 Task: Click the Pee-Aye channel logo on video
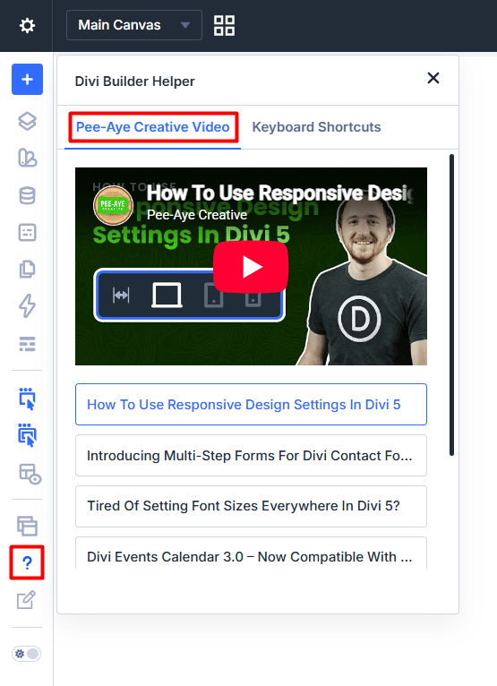[113, 205]
